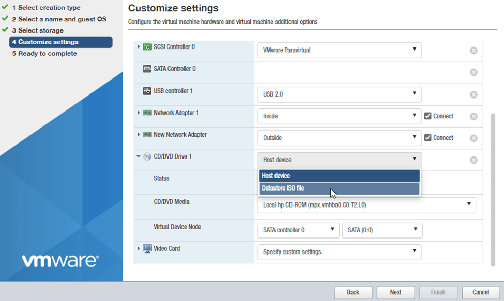Click the SATA Controller 0 icon
Viewport: 504px width, 301px height.
coord(147,69)
